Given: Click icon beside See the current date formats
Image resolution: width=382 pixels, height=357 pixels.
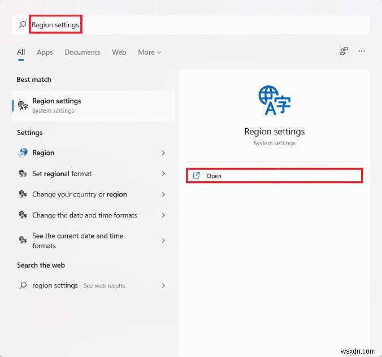Looking at the screenshot, I should (x=23, y=240).
